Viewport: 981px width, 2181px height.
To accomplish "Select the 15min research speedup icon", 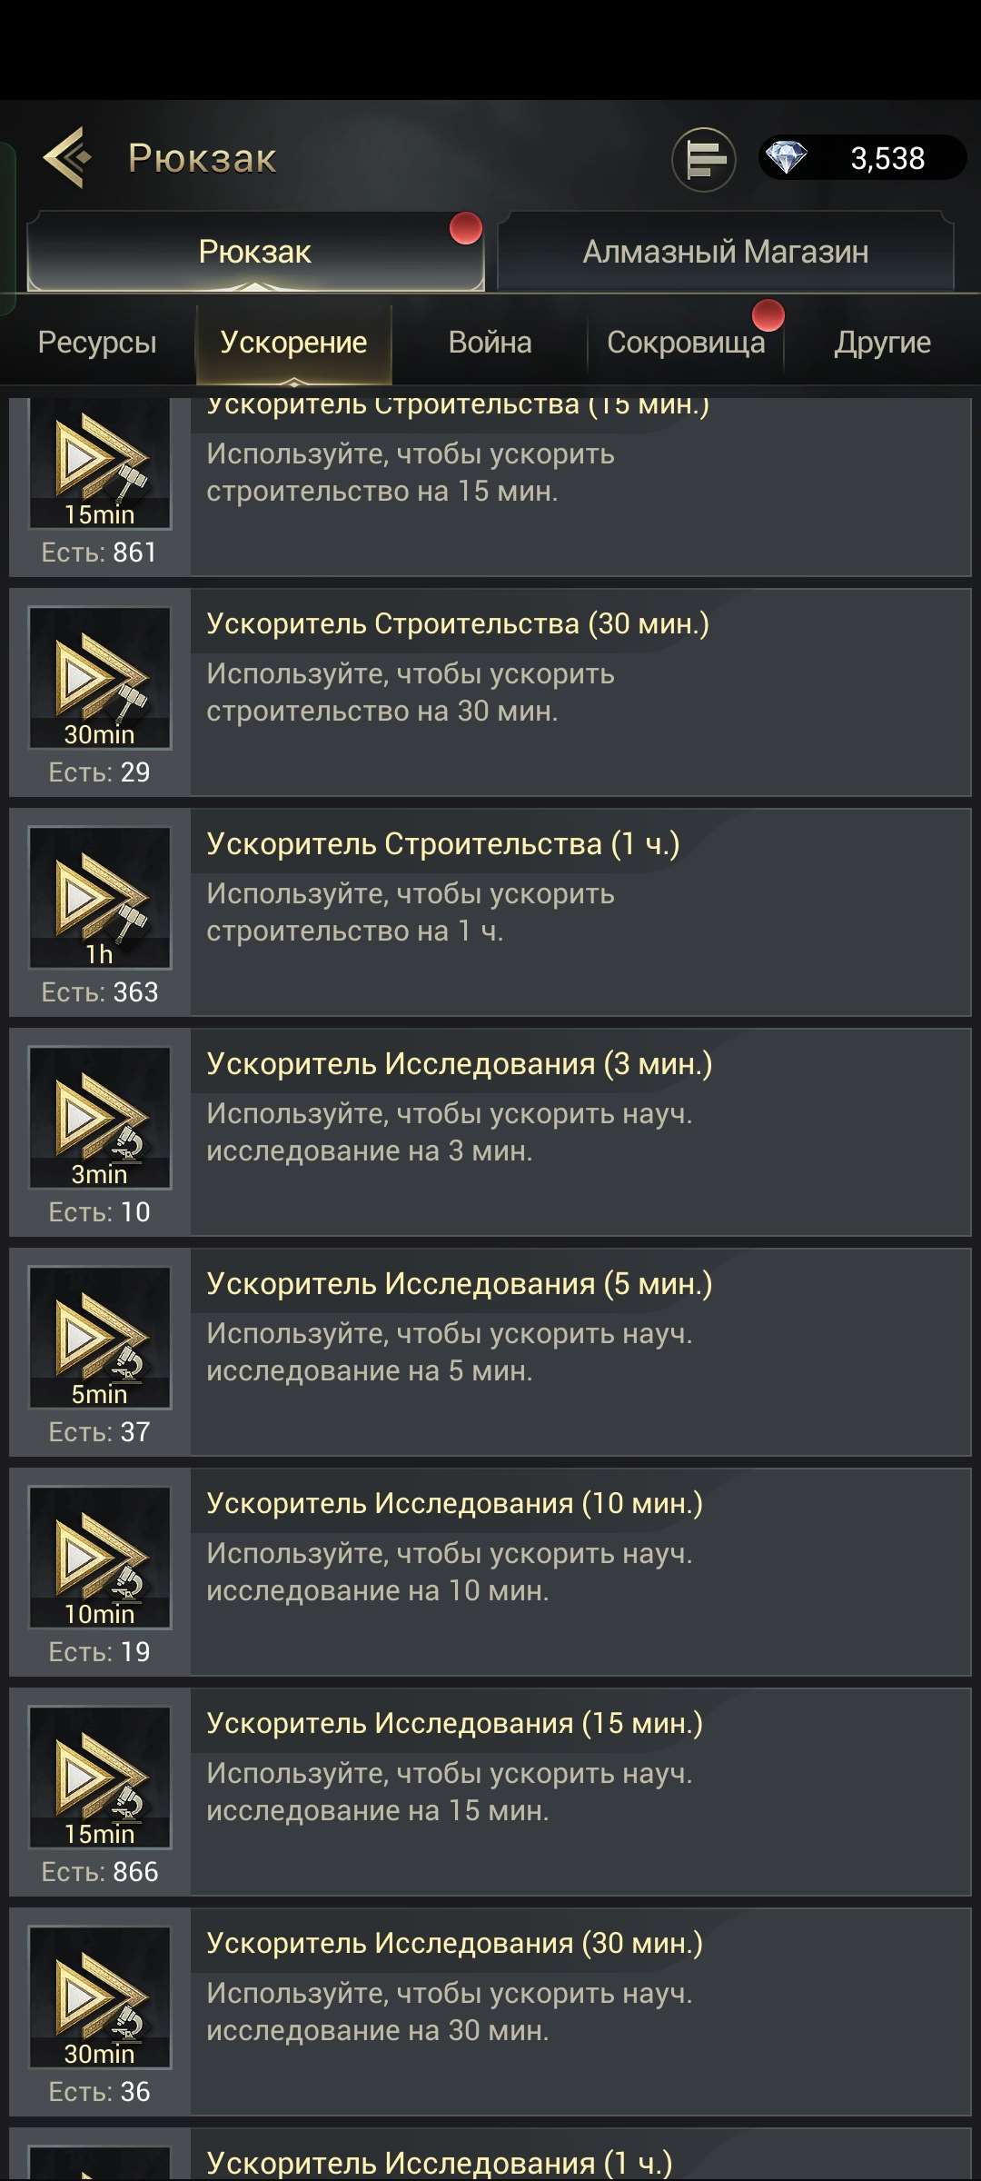I will pos(100,1778).
